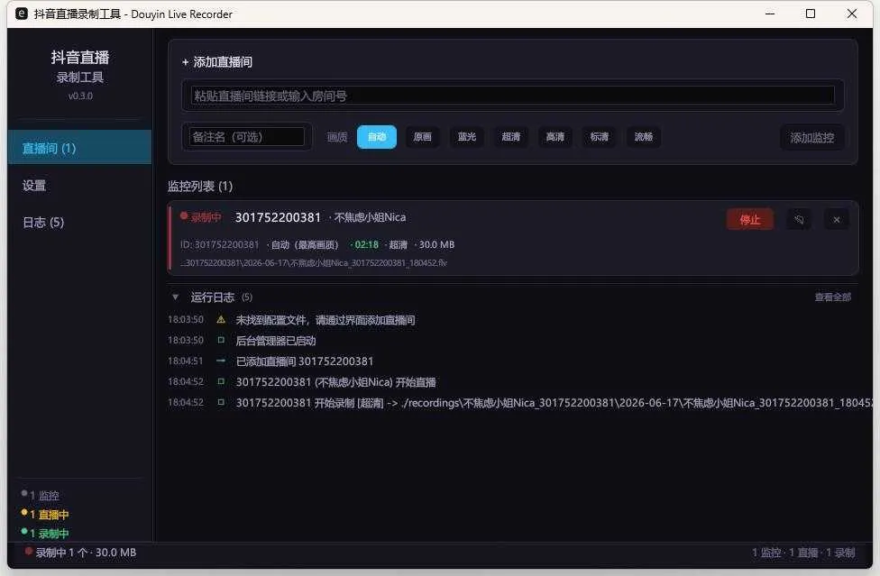Click the 添加监控 button

[812, 137]
